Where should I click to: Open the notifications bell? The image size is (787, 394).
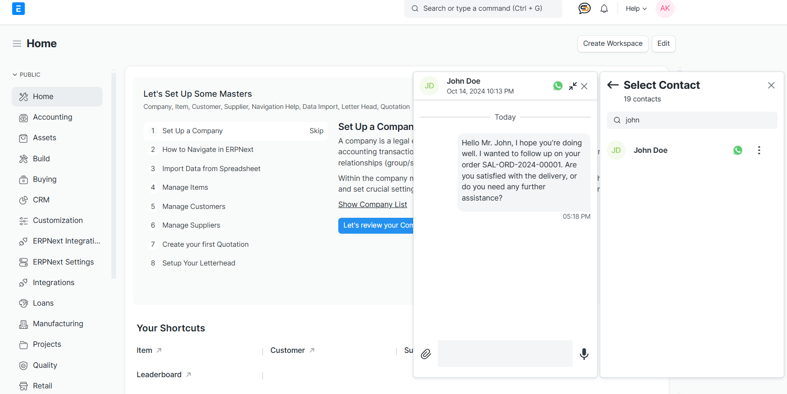pyautogui.click(x=604, y=8)
